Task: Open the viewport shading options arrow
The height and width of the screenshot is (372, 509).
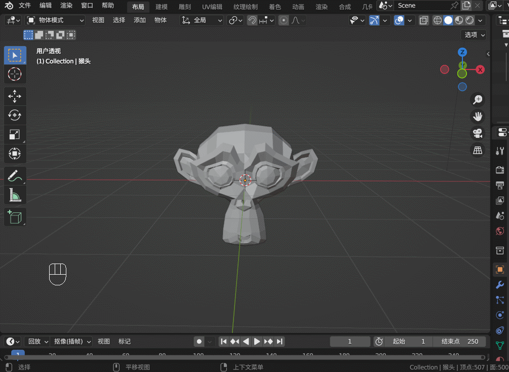Action: (x=481, y=20)
